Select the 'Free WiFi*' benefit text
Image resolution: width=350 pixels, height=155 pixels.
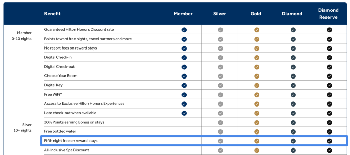[53, 94]
